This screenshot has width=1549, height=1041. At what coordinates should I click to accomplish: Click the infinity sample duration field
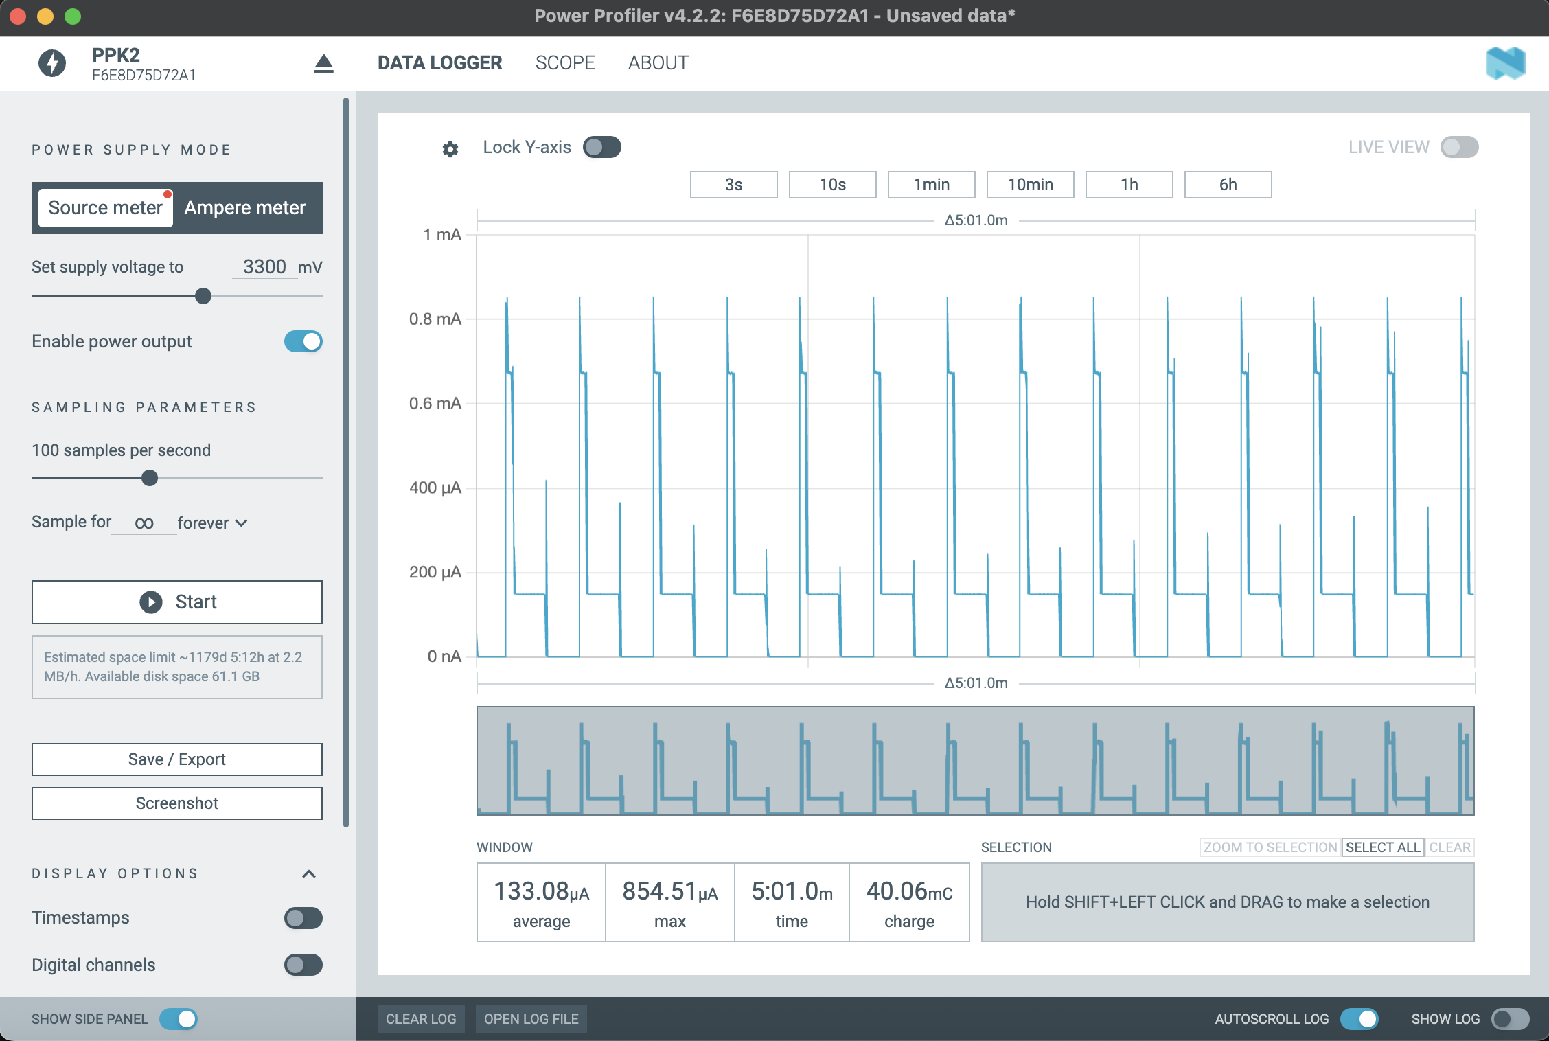144,523
